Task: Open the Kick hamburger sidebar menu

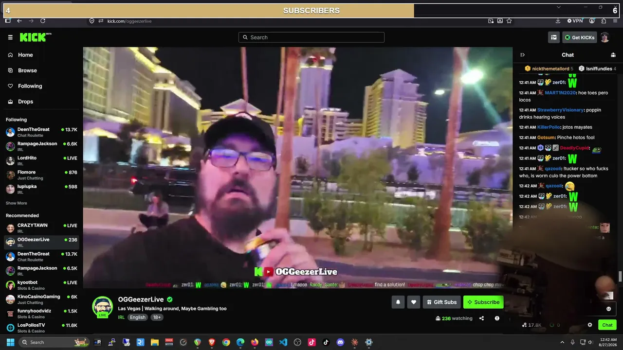Action: tap(10, 37)
